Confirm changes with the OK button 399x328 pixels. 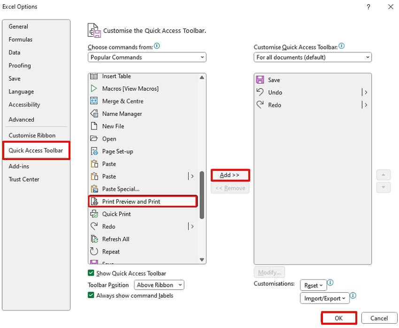pos(338,318)
